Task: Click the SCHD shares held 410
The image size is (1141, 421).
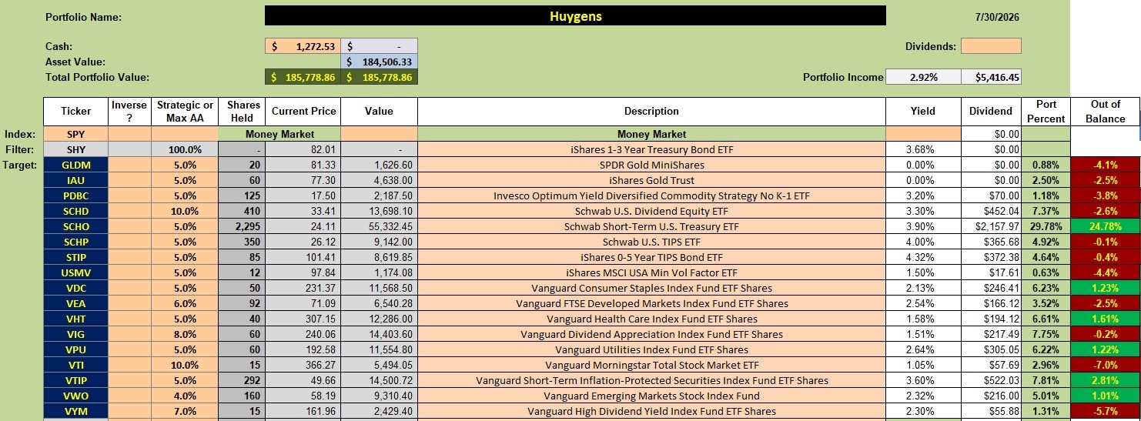Action: [242, 211]
